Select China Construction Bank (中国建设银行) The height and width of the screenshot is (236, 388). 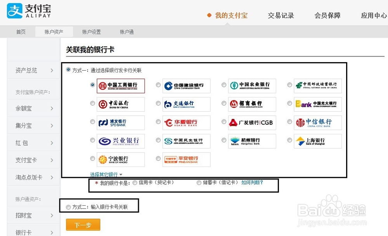[x=186, y=85]
